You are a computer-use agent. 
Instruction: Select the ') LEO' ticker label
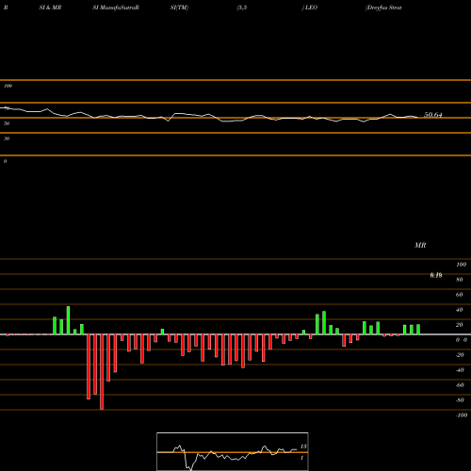click(310, 8)
